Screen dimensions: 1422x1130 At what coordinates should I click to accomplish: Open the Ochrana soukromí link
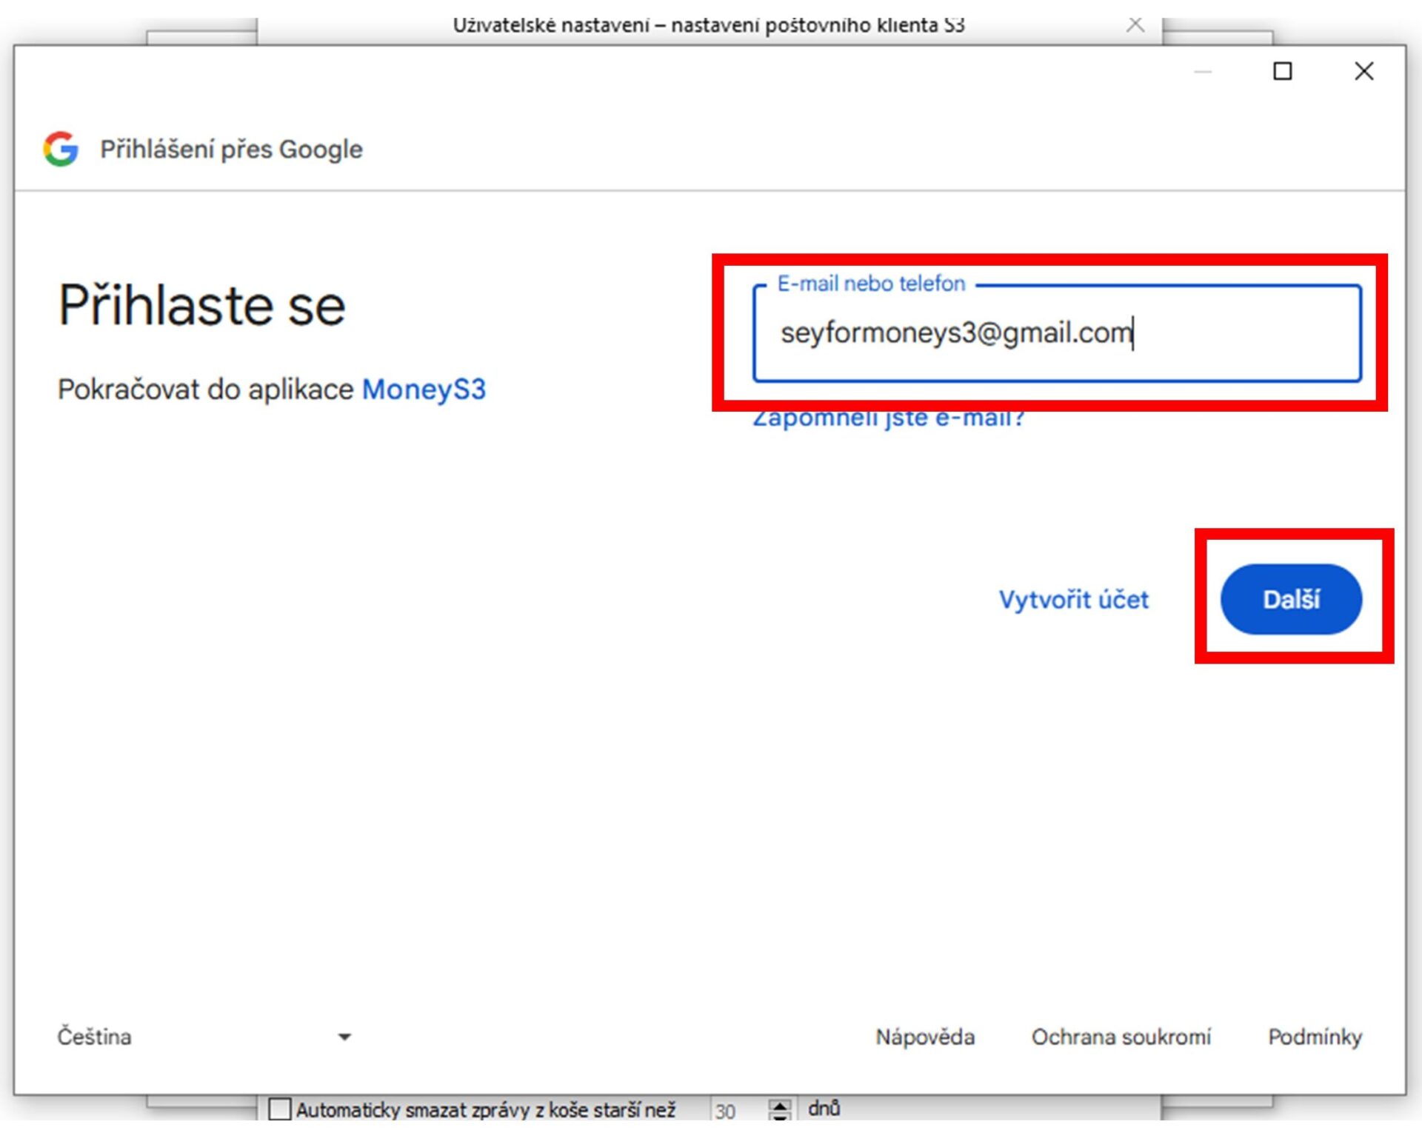point(1121,1036)
